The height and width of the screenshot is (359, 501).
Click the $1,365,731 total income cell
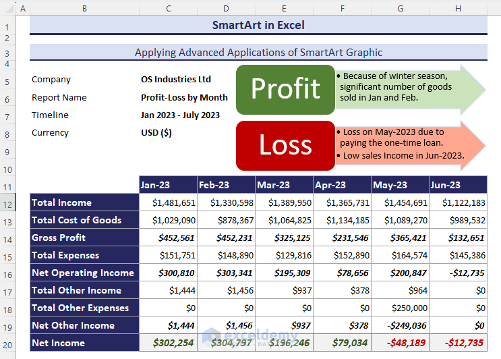point(342,202)
